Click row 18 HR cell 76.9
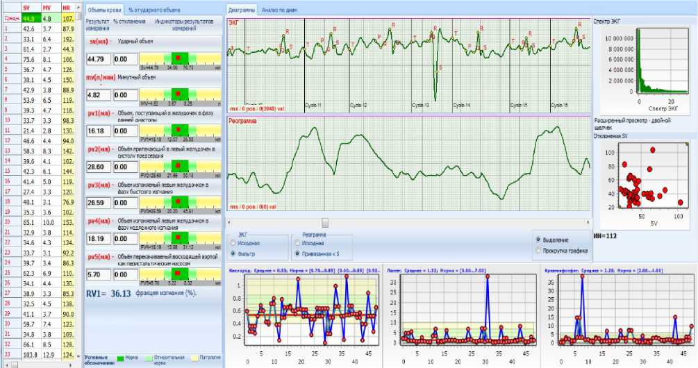This screenshot has width=698, height=368. click(68, 202)
